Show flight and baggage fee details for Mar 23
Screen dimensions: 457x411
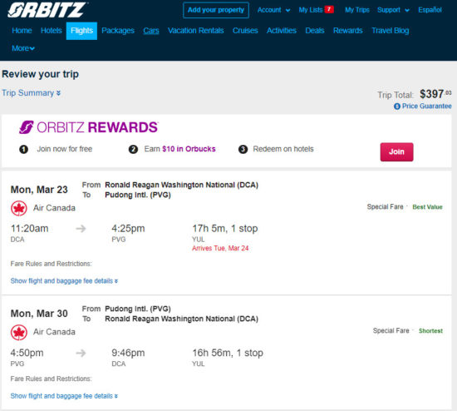[64, 281]
